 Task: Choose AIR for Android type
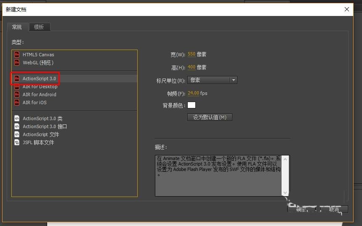click(x=75, y=95)
